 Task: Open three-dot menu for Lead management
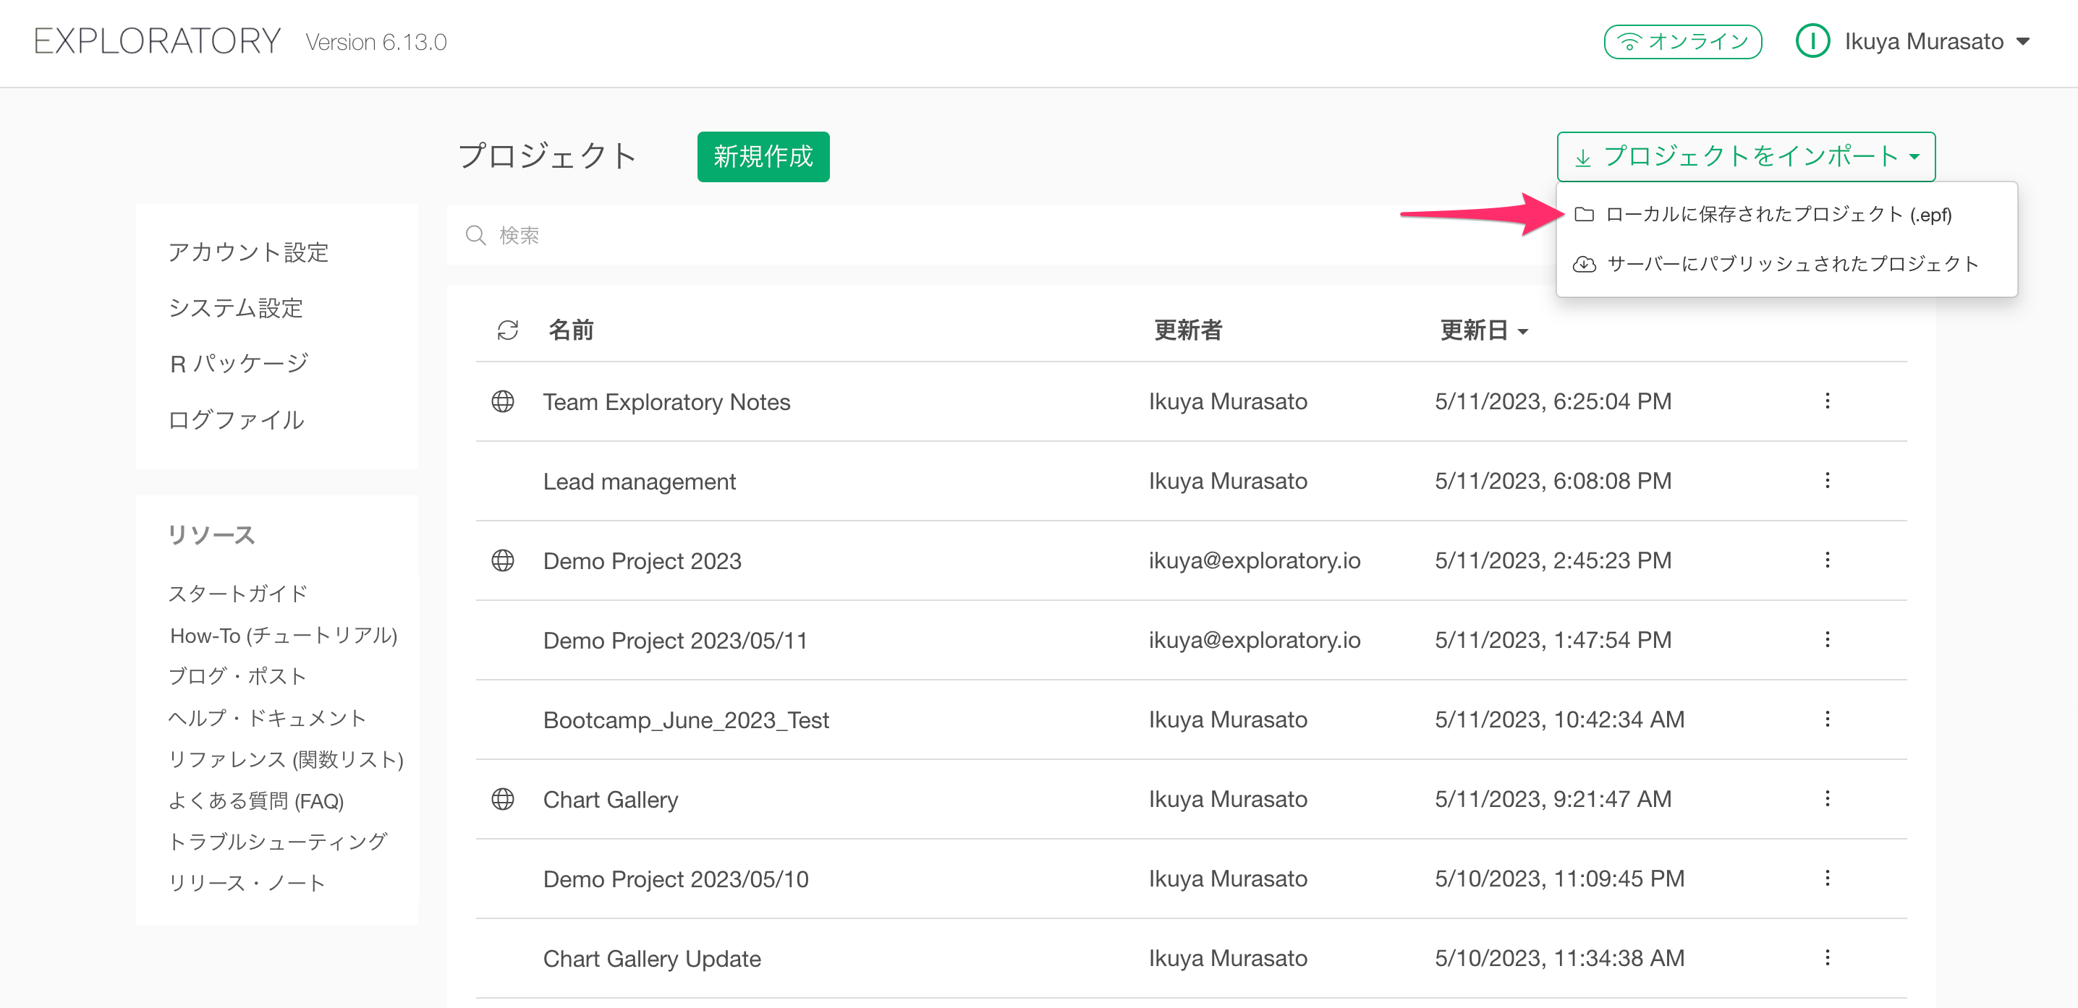click(x=1827, y=481)
